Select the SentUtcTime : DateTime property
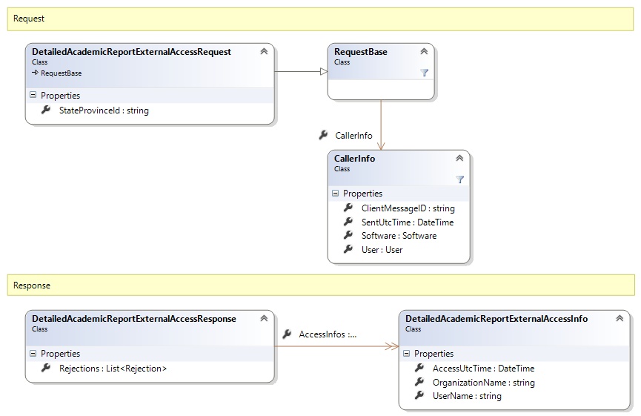641x416 pixels. click(407, 222)
